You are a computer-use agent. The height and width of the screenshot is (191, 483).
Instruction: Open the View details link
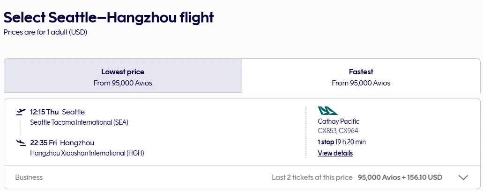335,153
